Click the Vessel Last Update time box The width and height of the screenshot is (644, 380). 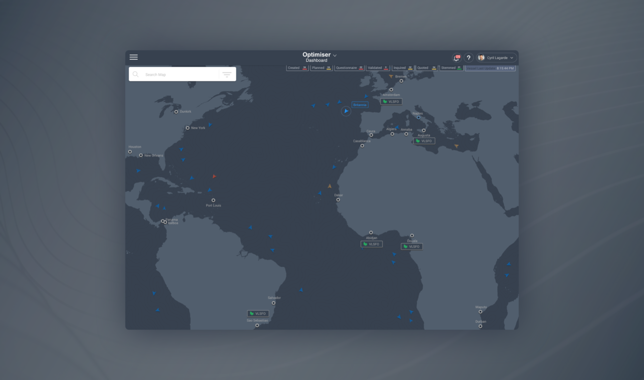[x=490, y=68]
